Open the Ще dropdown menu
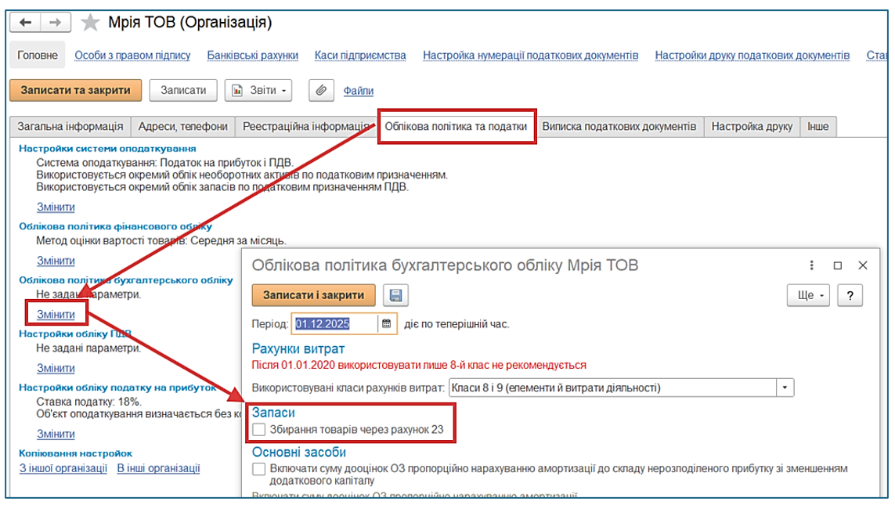The width and height of the screenshot is (895, 505). coord(809,295)
